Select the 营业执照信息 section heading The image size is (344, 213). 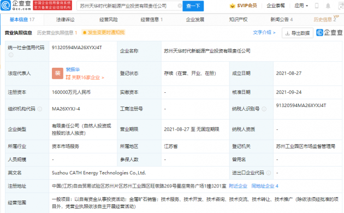[19, 33]
